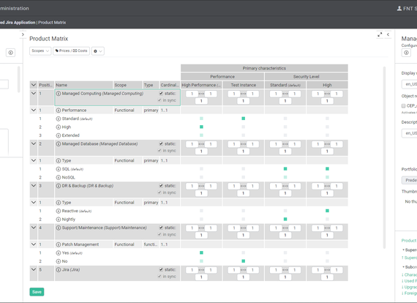The width and height of the screenshot is (417, 303).
Task: Collapse the Managed Database row
Action: pos(34,143)
